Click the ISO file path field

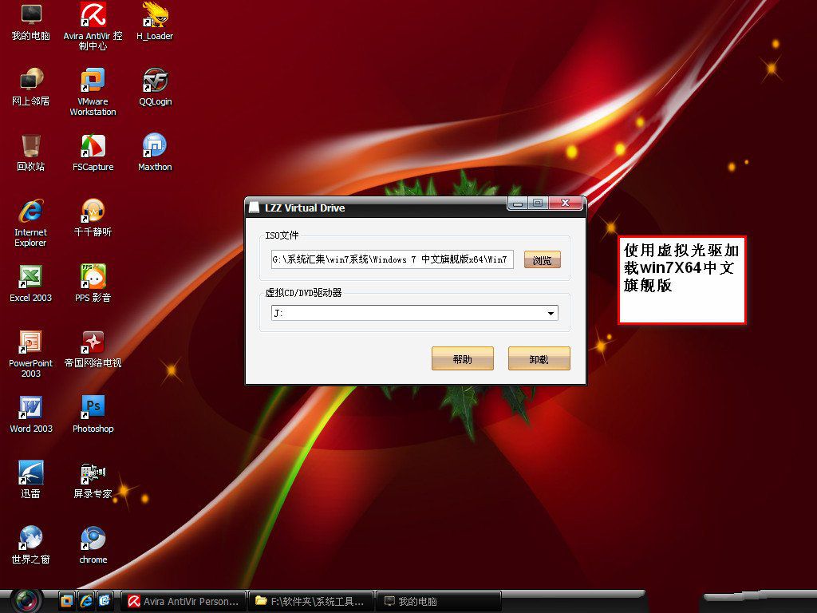pyautogui.click(x=392, y=259)
